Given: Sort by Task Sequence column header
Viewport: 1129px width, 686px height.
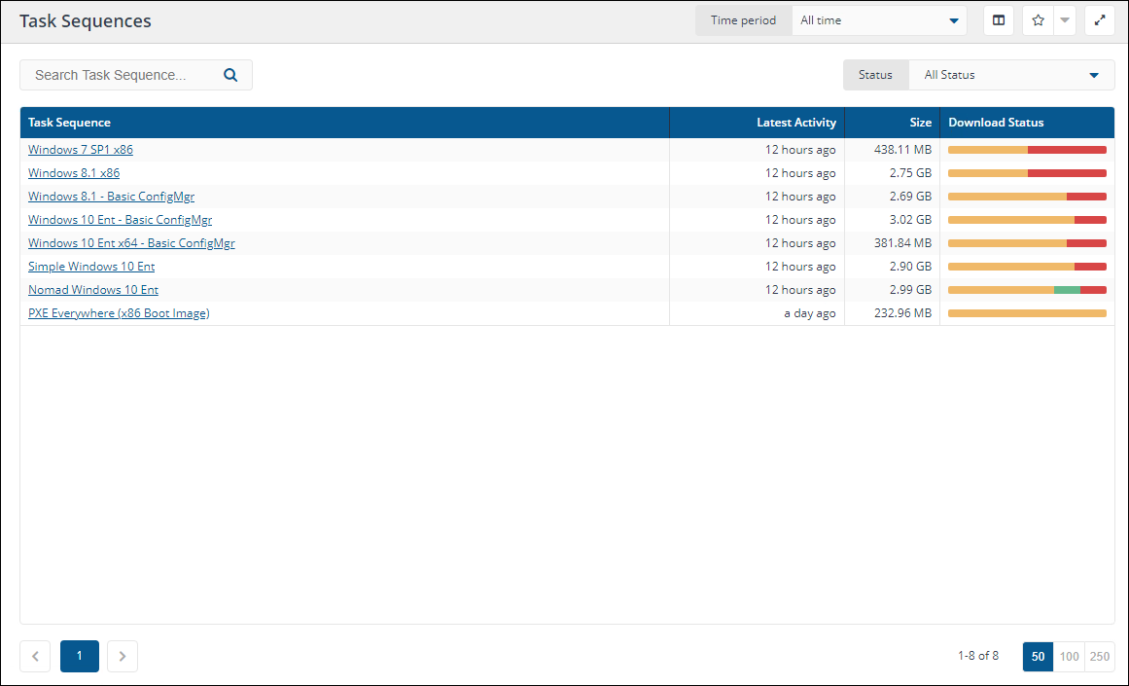Looking at the screenshot, I should pos(69,123).
